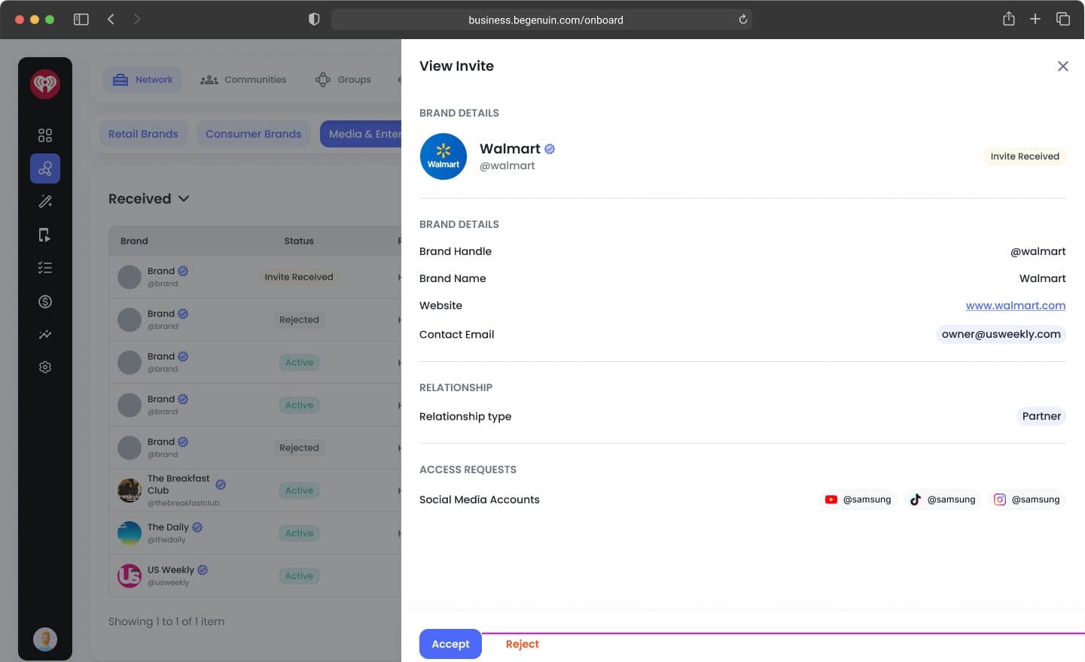This screenshot has height=662, width=1085.
Task: Click The Breakfast Club avatar thumbnail
Action: [130, 490]
